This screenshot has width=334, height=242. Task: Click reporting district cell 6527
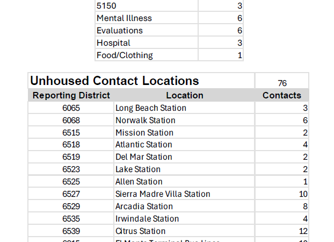[x=71, y=194]
